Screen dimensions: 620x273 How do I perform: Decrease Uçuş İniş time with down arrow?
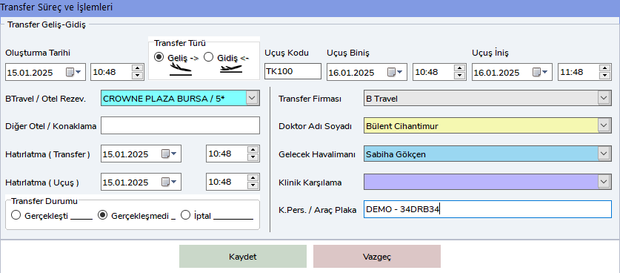point(604,76)
